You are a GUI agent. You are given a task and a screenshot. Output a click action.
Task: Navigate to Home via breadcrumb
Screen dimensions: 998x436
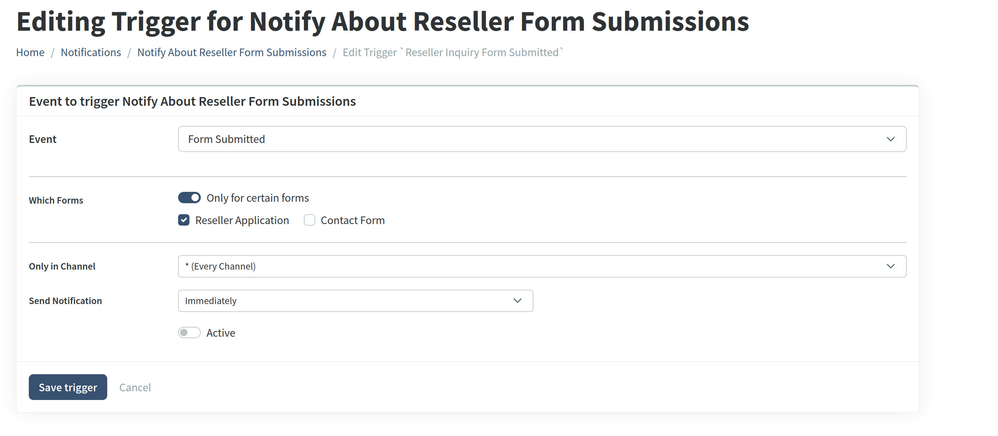point(30,52)
